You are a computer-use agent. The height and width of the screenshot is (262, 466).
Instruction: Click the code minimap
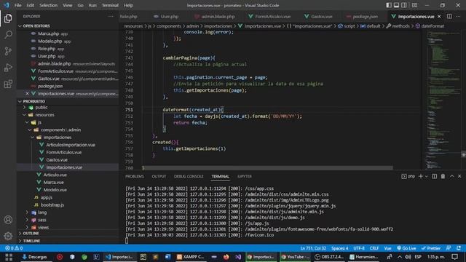click(x=443, y=100)
